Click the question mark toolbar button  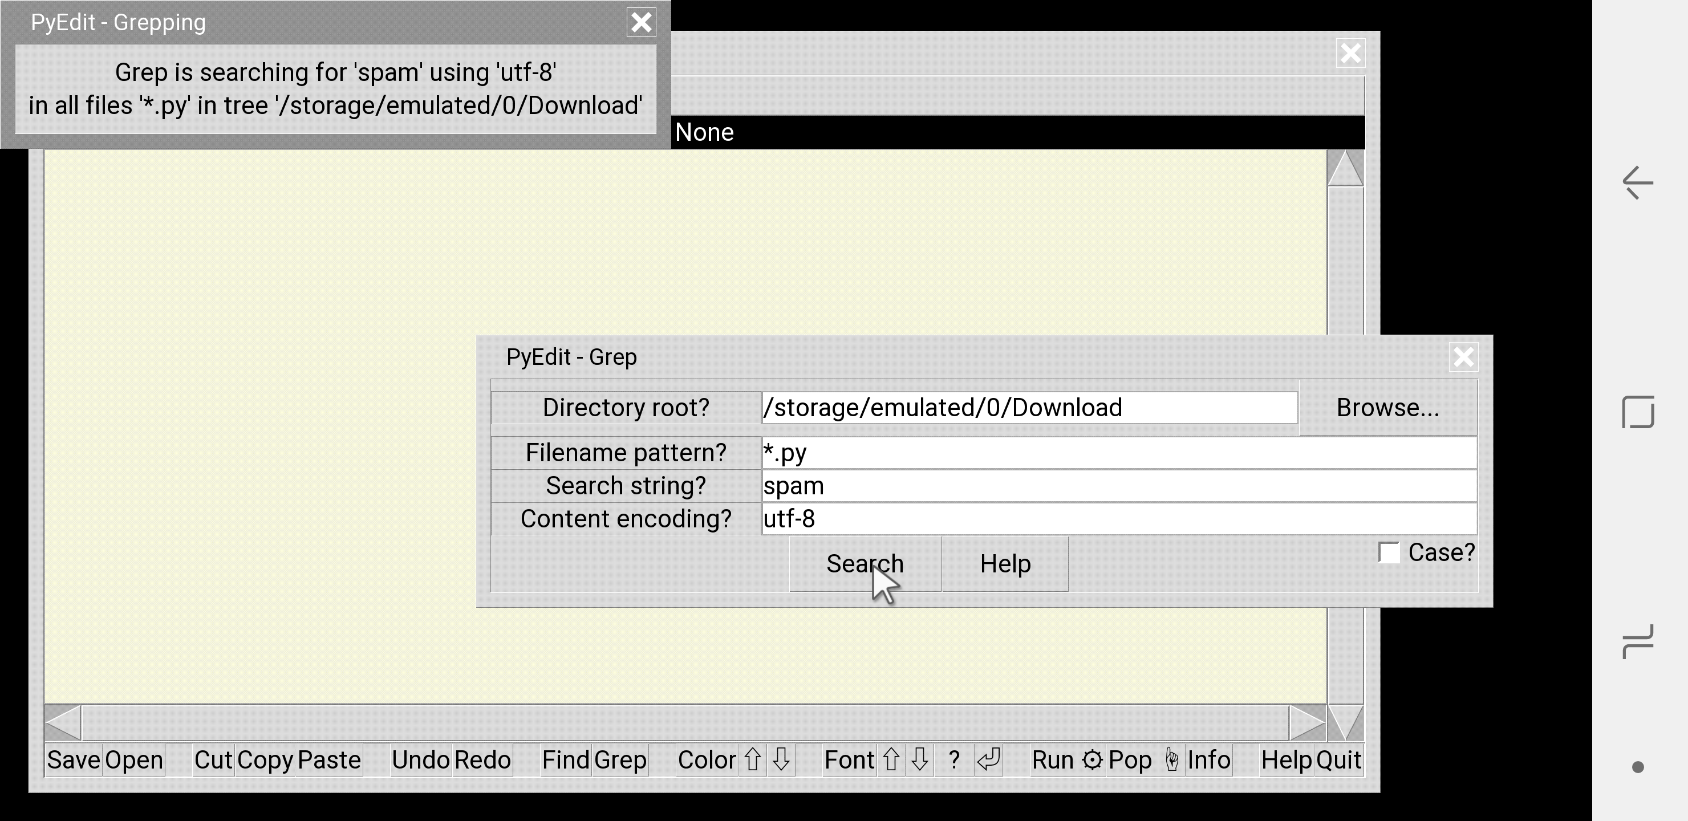(x=954, y=760)
